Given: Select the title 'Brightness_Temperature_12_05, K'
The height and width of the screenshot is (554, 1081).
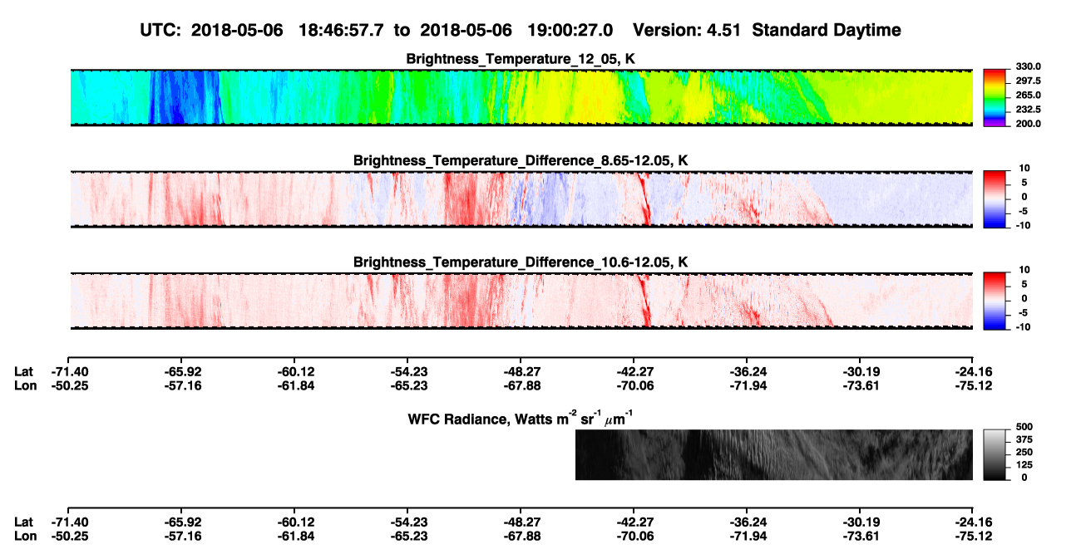Looking at the screenshot, I should (521, 59).
